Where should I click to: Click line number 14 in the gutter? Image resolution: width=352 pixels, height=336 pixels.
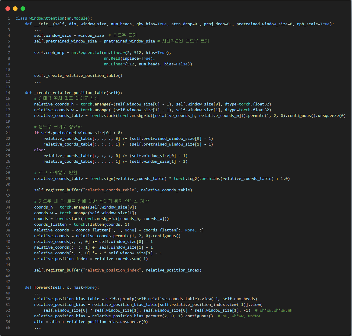pyautogui.click(x=8, y=93)
